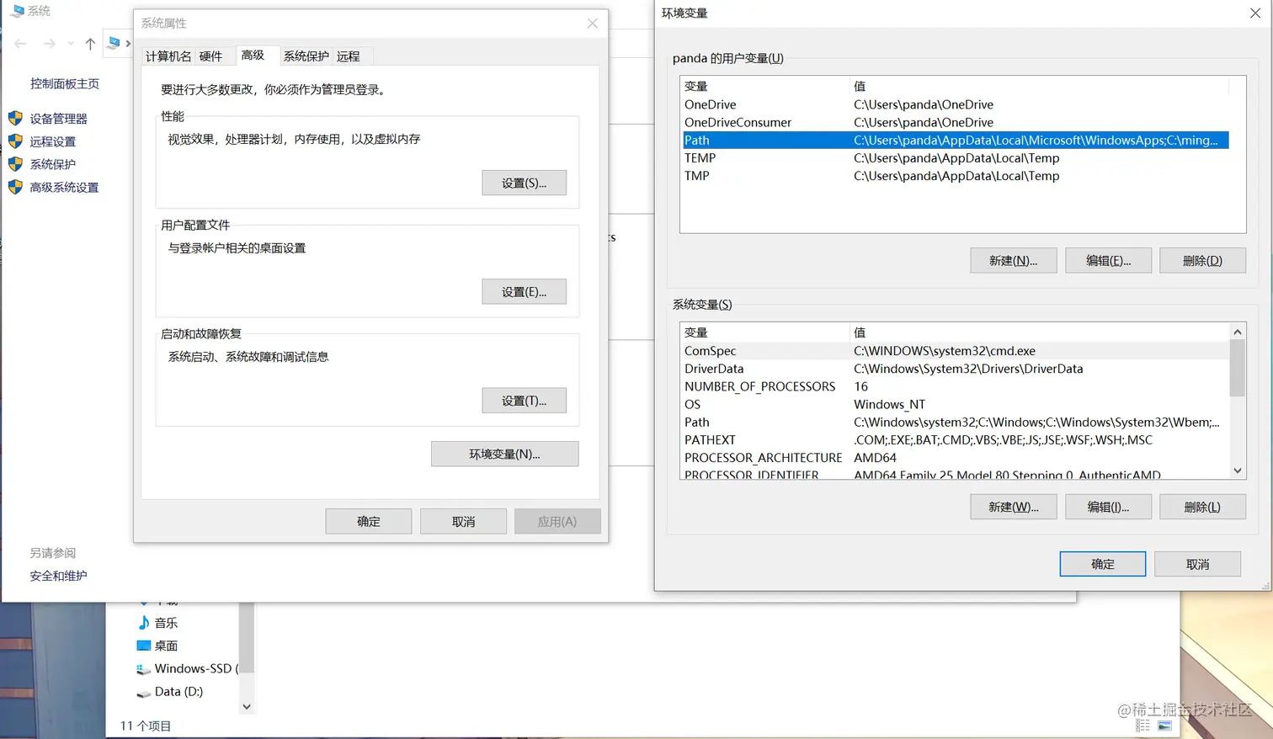Click the 桌面 desktop icon in Explorer

(143, 646)
